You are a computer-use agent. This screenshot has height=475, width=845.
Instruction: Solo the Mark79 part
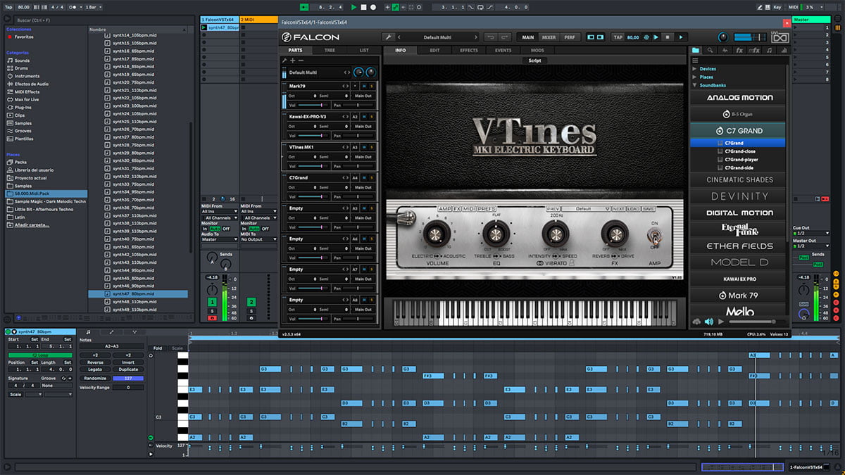pyautogui.click(x=372, y=87)
